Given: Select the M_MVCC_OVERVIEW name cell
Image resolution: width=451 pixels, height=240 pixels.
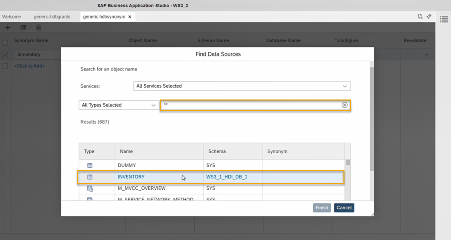Looking at the screenshot, I should 159,188.
